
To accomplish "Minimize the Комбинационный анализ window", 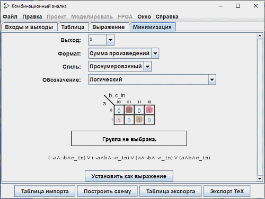I will click(220, 6).
